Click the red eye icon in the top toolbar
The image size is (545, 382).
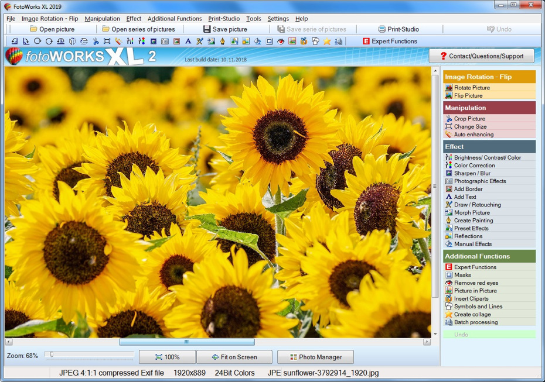tap(281, 42)
